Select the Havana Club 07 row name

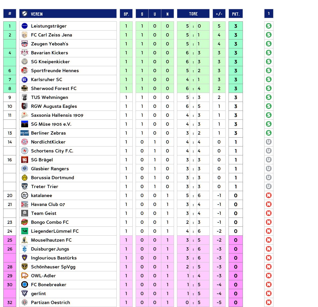(x=48, y=205)
